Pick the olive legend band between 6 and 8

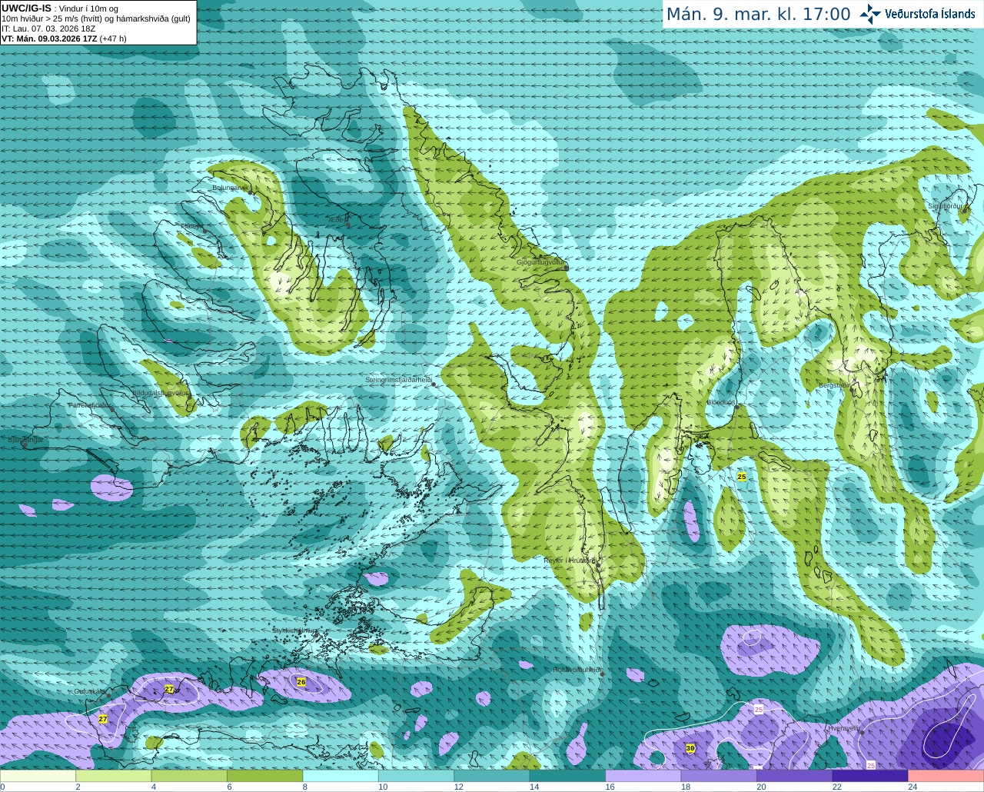click(x=265, y=776)
